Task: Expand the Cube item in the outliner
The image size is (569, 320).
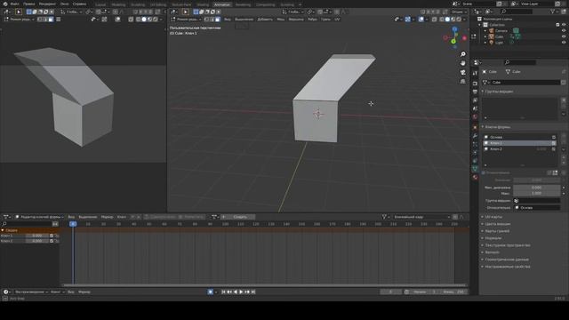Action: (485, 36)
